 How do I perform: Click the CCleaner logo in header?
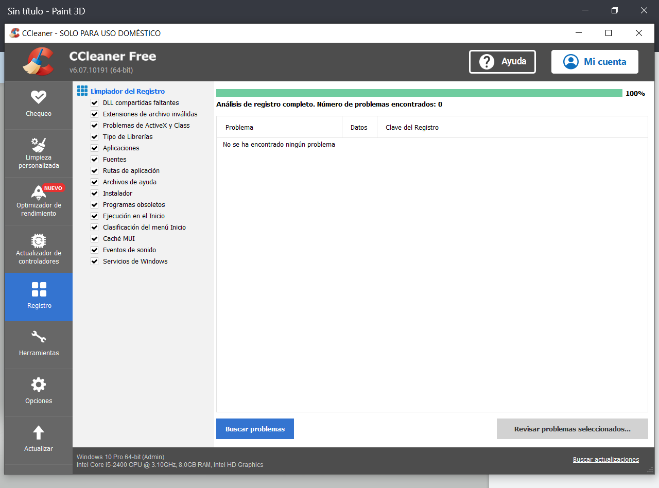pos(38,61)
